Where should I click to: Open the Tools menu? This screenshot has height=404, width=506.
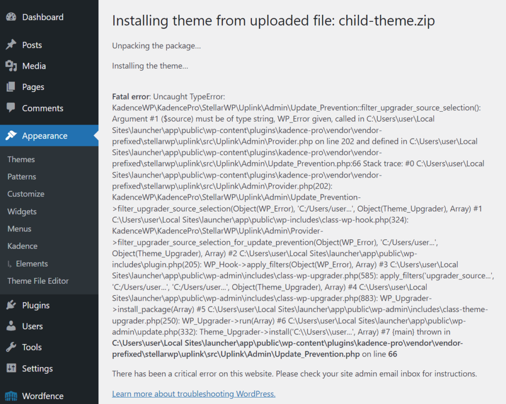(x=32, y=347)
